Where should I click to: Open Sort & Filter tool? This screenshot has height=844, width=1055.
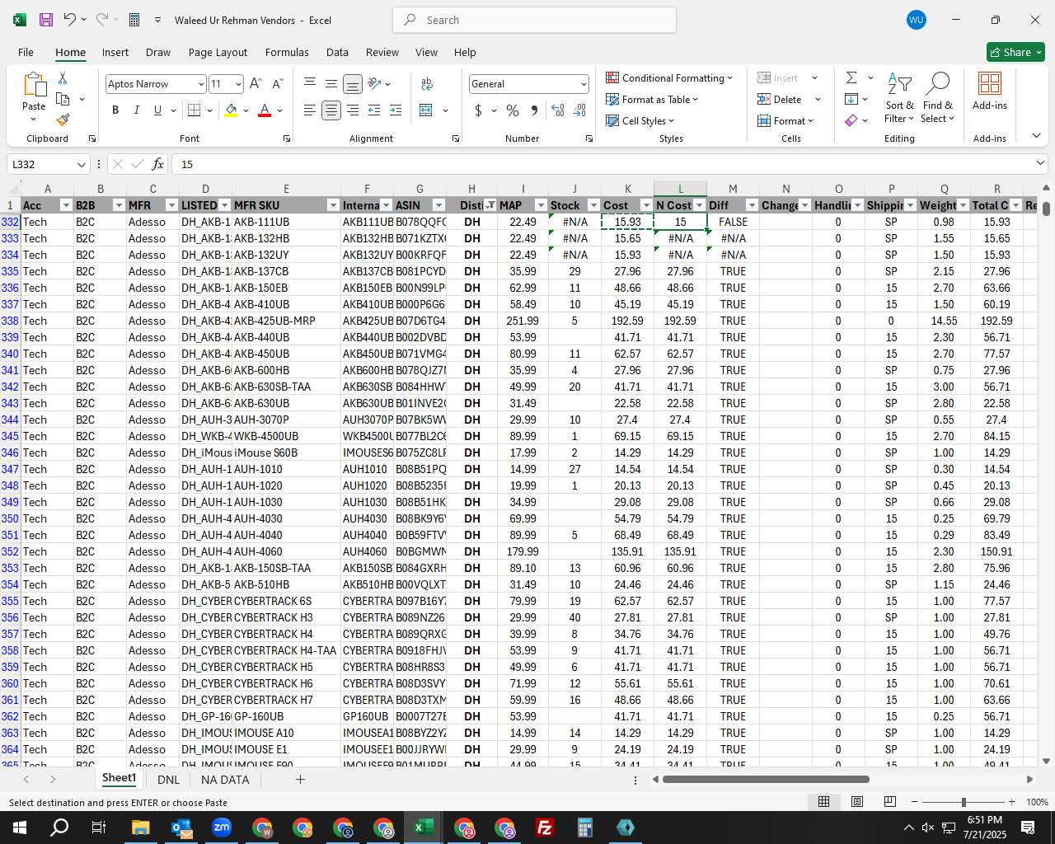pyautogui.click(x=899, y=97)
